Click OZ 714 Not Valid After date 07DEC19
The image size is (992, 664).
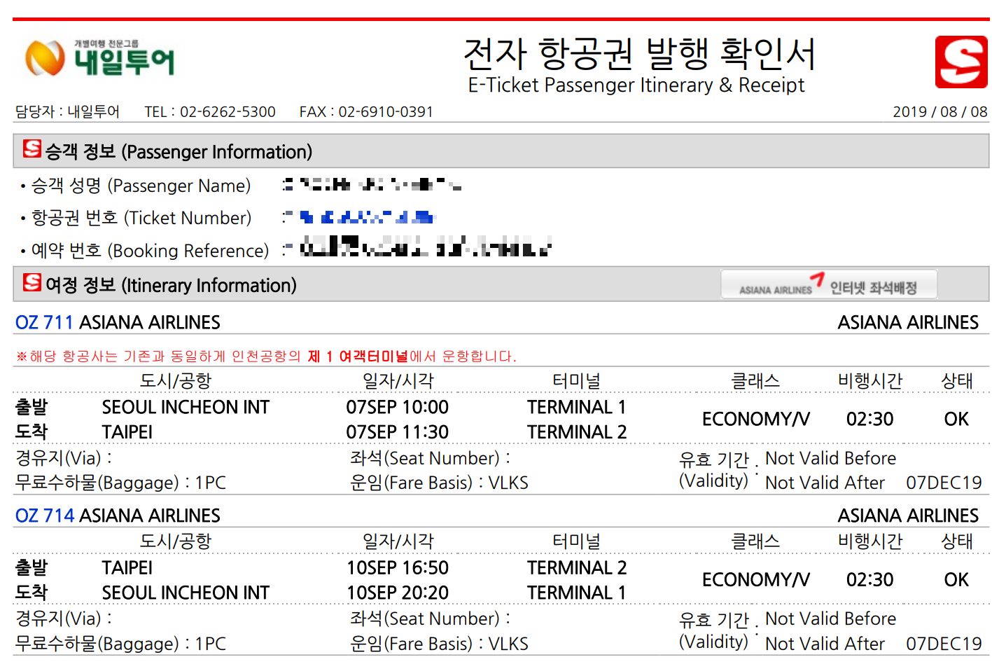(944, 644)
